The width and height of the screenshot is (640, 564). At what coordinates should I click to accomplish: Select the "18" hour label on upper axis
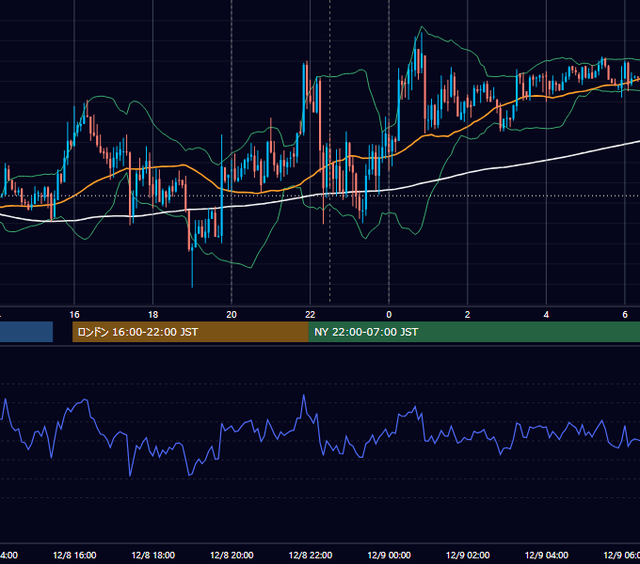(x=153, y=315)
